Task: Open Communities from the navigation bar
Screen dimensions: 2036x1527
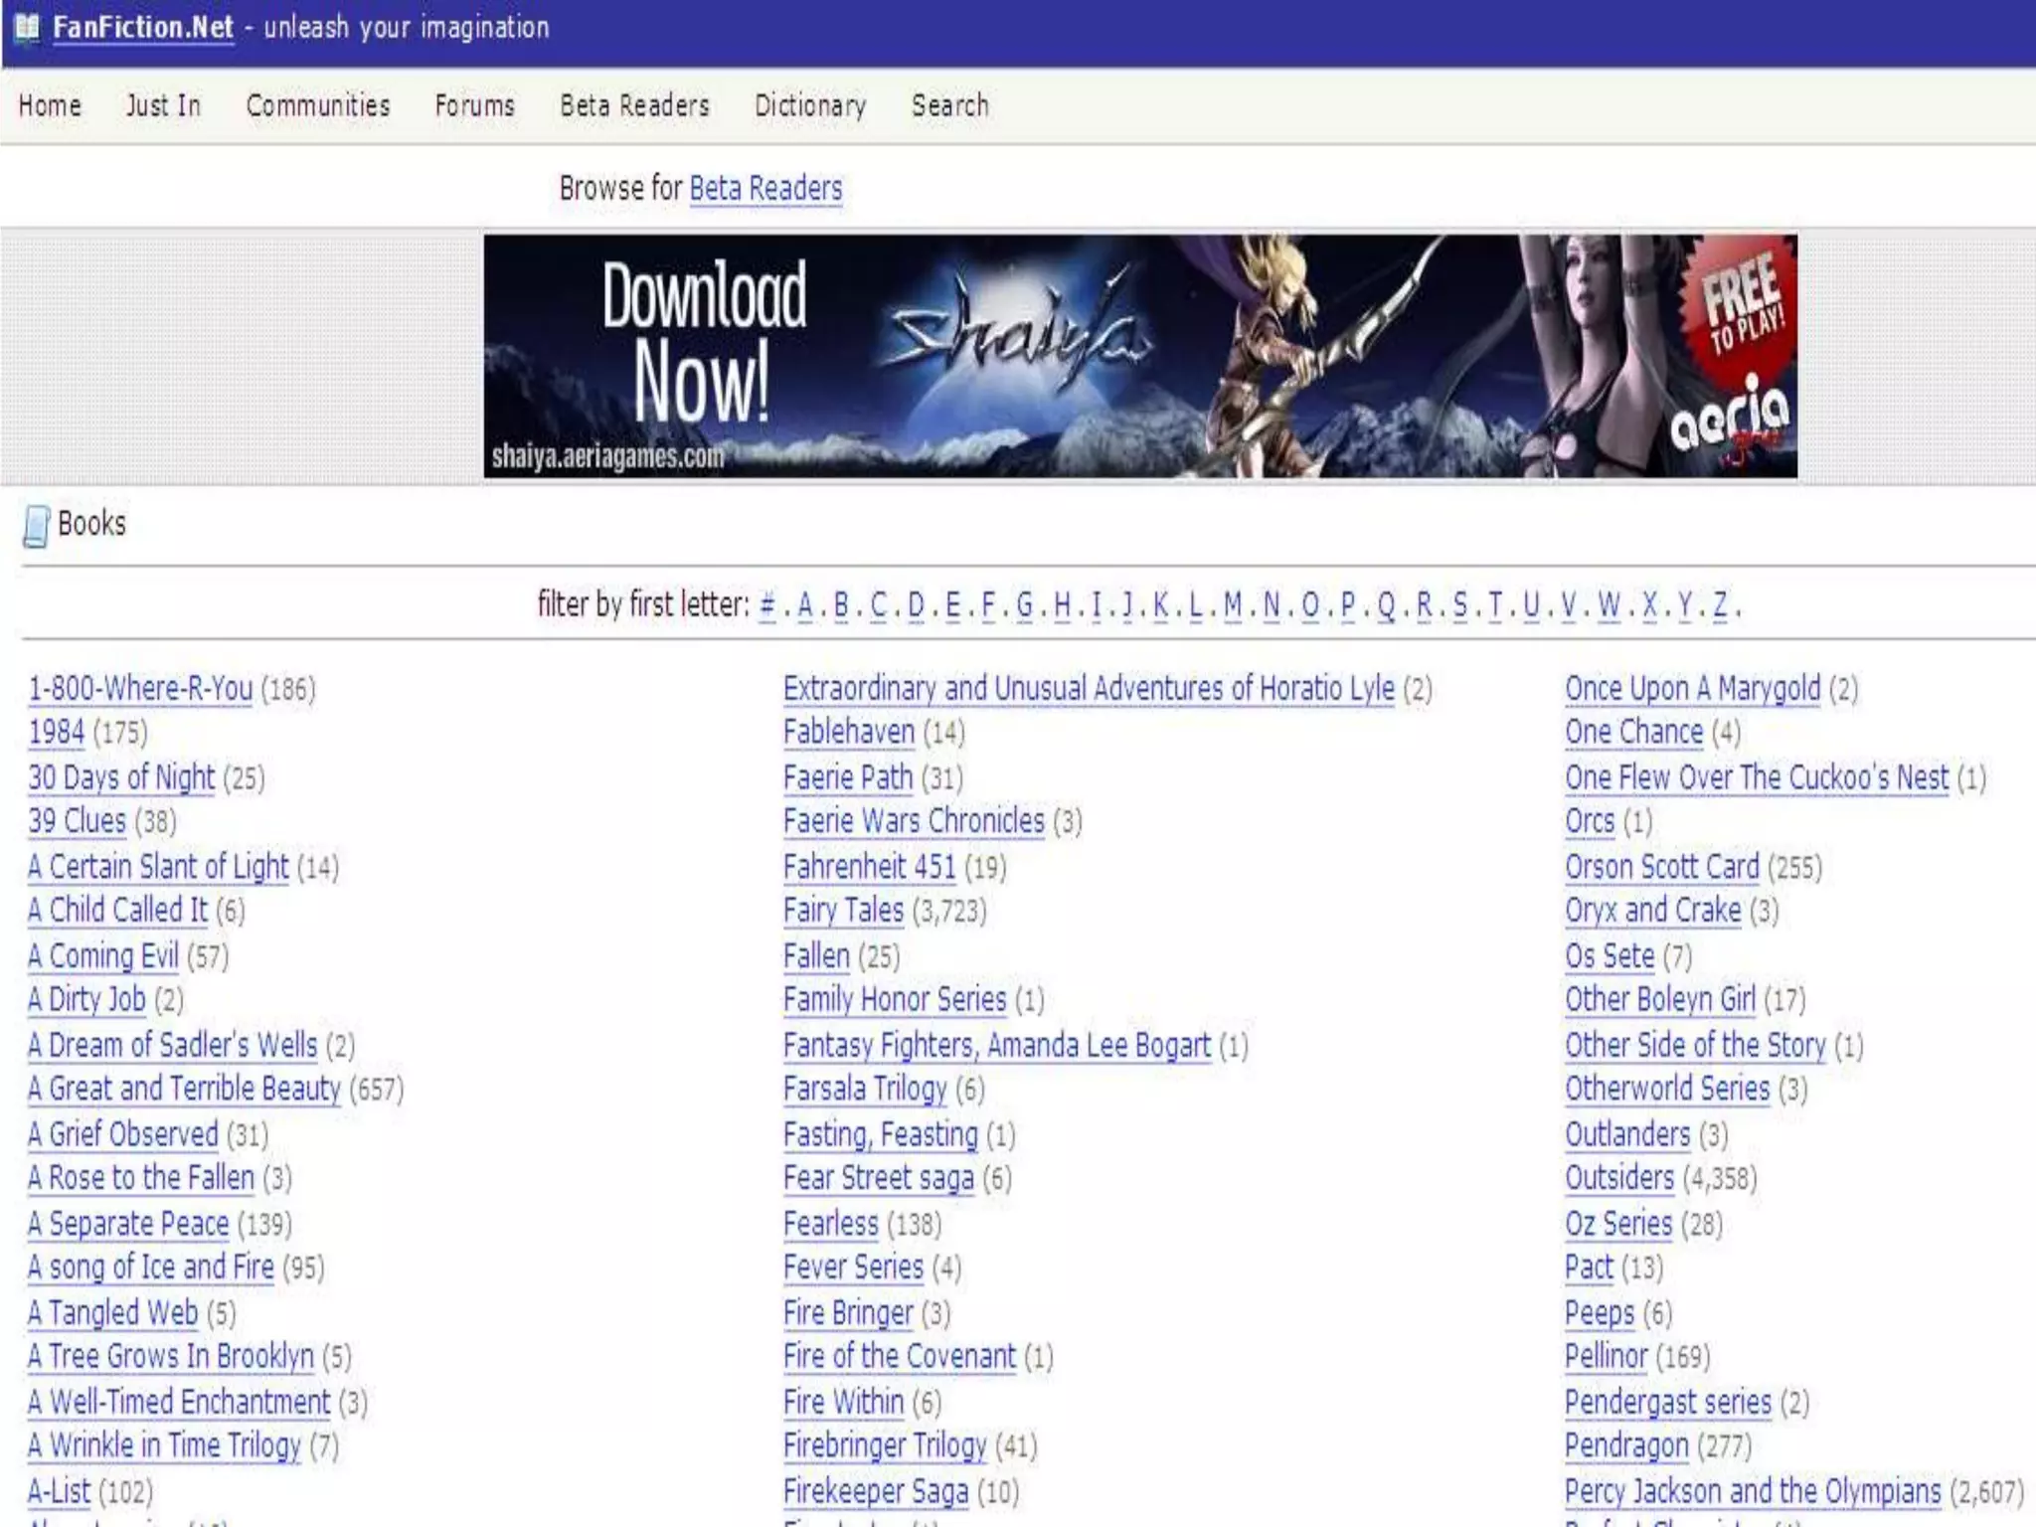Action: (318, 105)
